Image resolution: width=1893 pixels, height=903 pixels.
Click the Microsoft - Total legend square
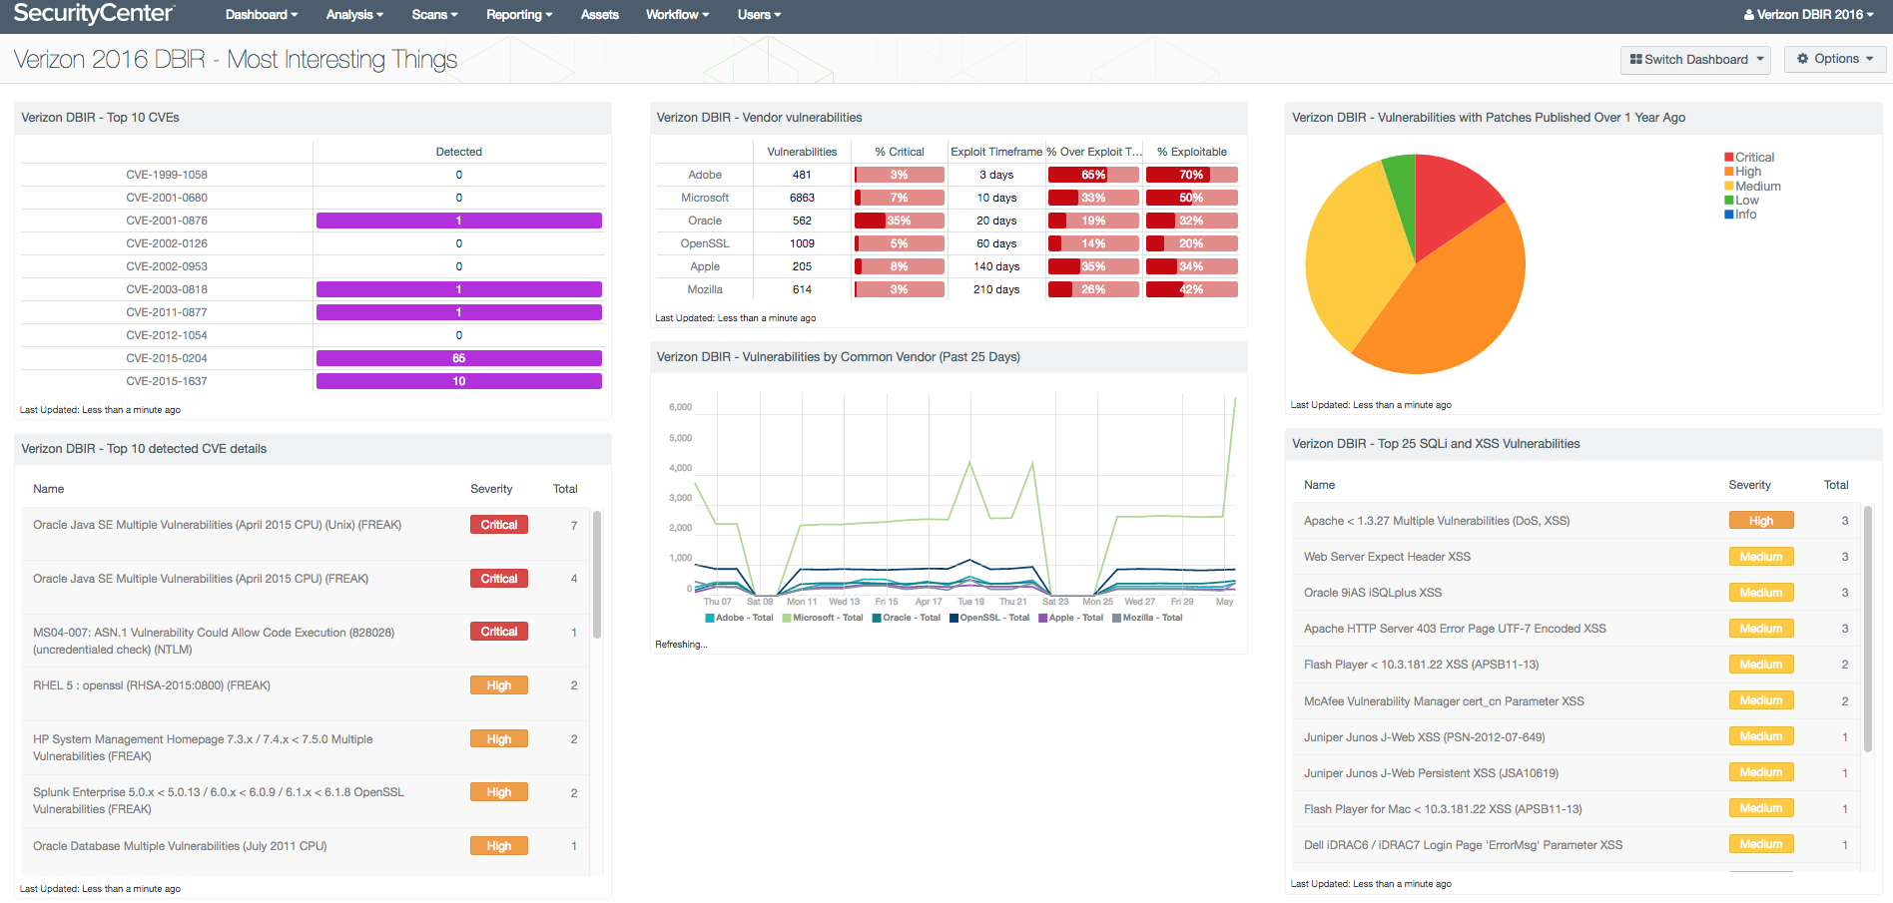787,619
